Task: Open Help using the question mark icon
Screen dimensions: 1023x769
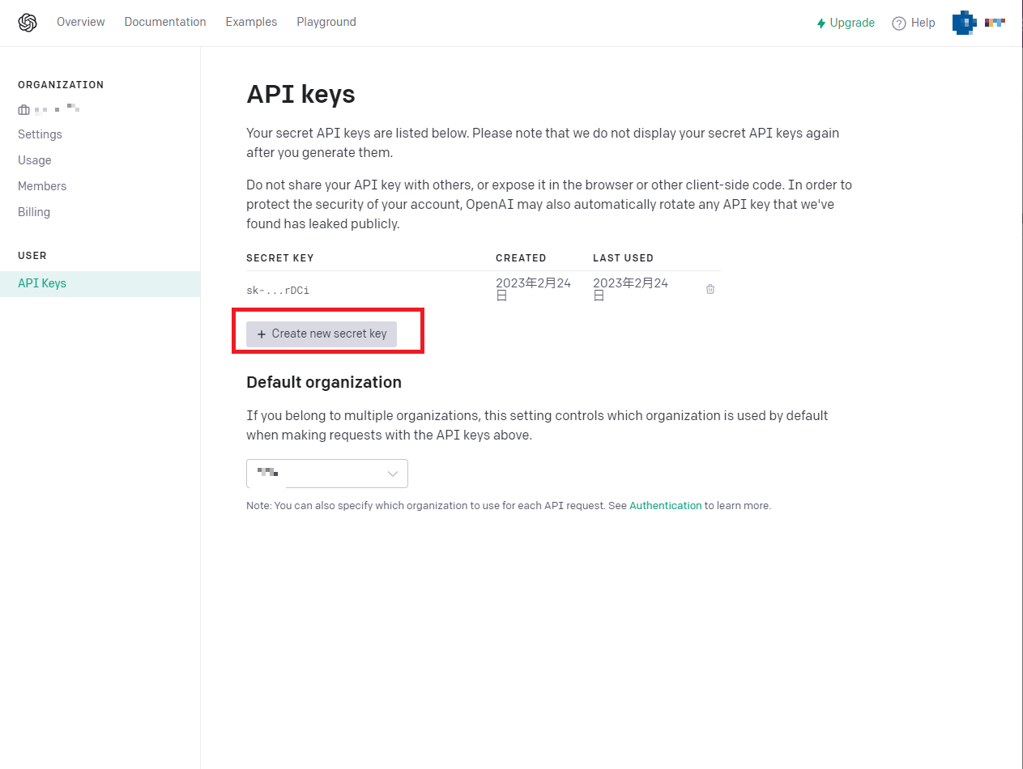Action: [x=899, y=23]
